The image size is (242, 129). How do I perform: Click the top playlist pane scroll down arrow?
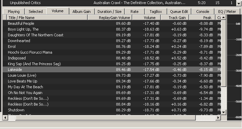(239, 3)
